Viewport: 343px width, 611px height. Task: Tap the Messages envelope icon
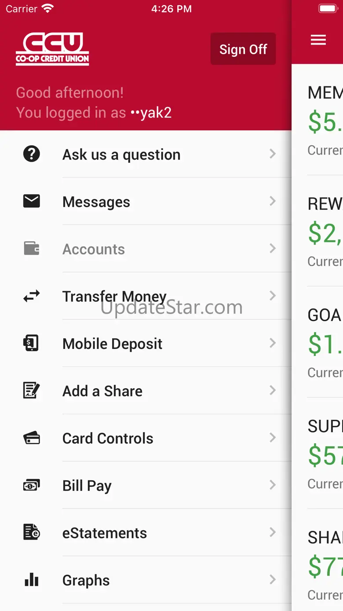click(x=32, y=201)
